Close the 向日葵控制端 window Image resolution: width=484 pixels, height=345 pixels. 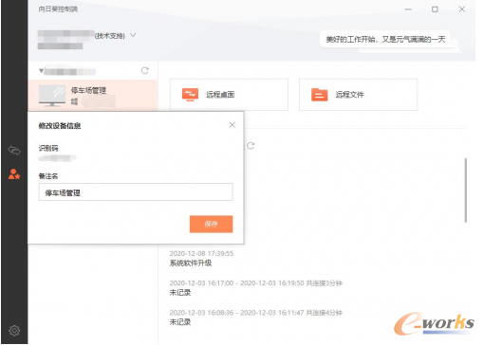(462, 9)
